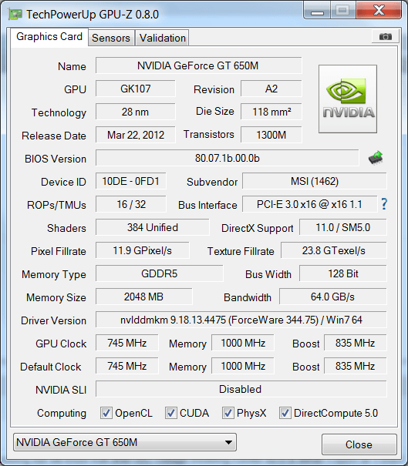Minimize the GPU-Z window
The height and width of the screenshot is (466, 408).
pos(317,11)
